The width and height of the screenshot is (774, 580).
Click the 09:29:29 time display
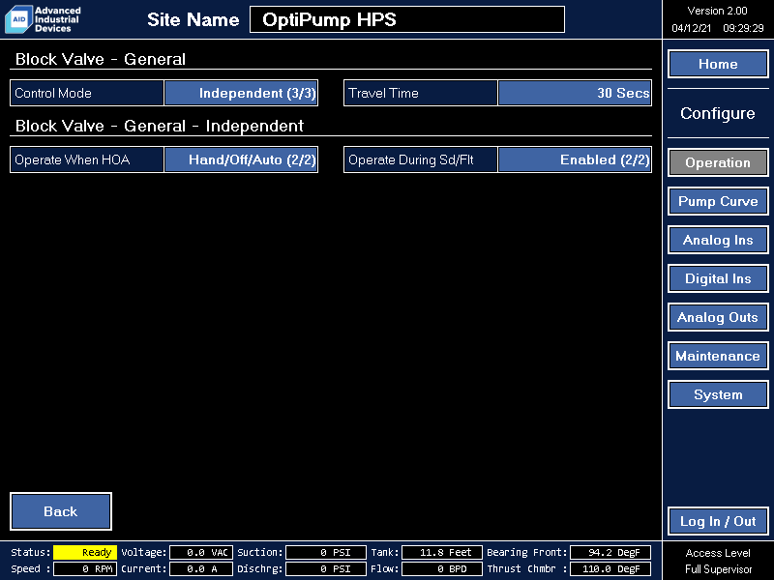(743, 28)
